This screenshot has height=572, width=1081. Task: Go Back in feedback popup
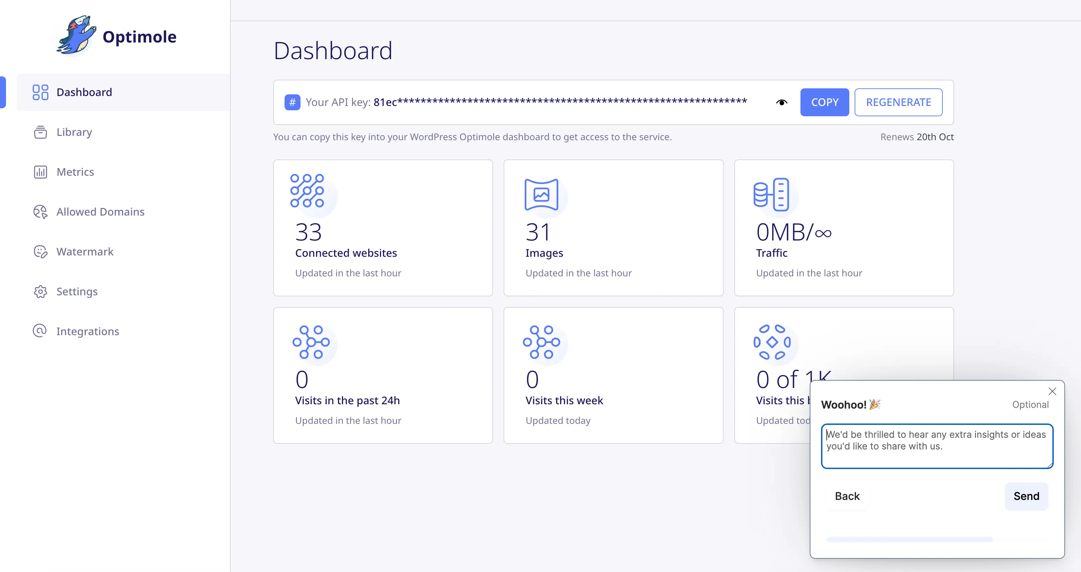847,496
